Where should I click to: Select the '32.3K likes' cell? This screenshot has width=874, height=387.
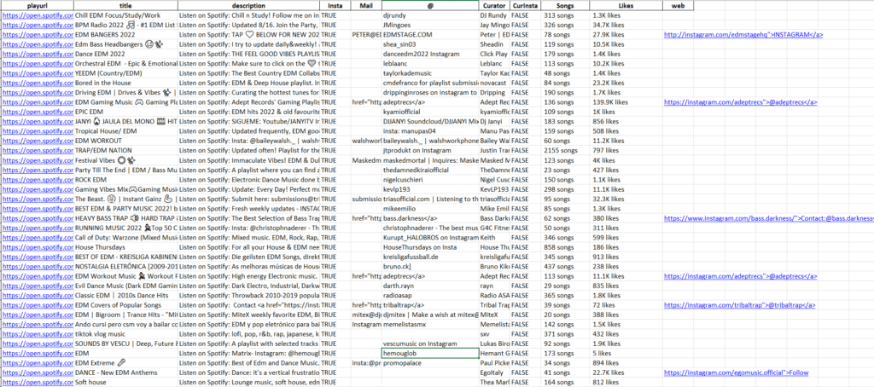[x=626, y=199]
